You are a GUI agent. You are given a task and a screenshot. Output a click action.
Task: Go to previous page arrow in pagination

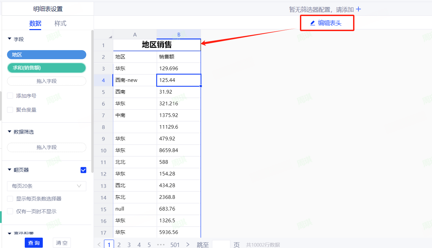click(x=99, y=245)
